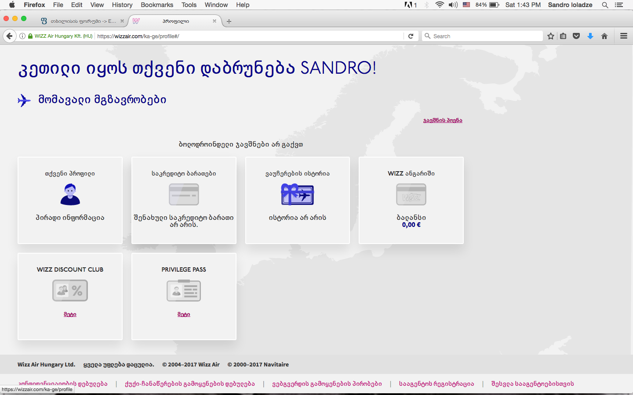Screen dimensions: 633x395
Task: Click მეტი under WIZZ DISCOUNT CLUB
Action: [x=70, y=314]
